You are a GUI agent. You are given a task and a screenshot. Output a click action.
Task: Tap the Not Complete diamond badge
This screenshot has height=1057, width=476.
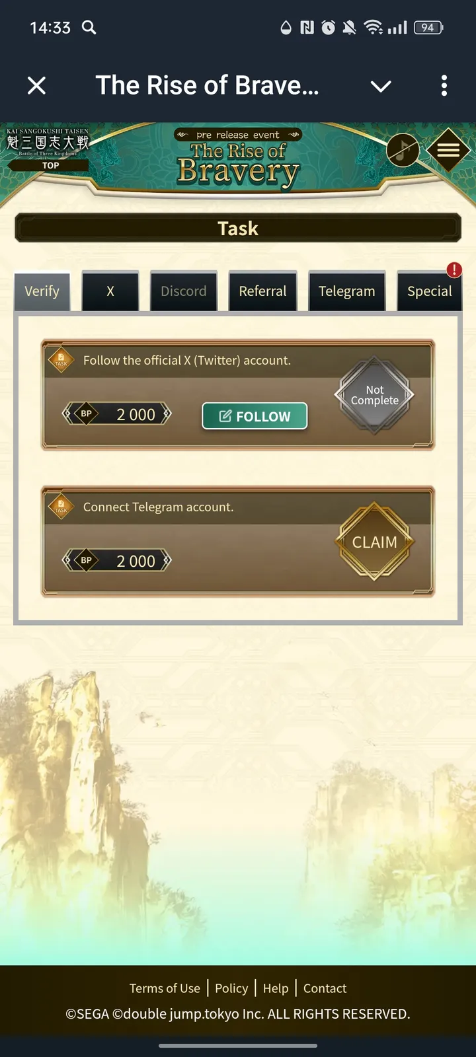pos(375,395)
